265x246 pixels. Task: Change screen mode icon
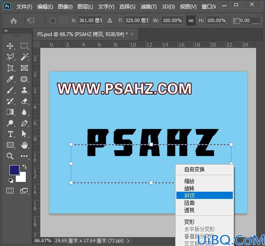pos(24,191)
